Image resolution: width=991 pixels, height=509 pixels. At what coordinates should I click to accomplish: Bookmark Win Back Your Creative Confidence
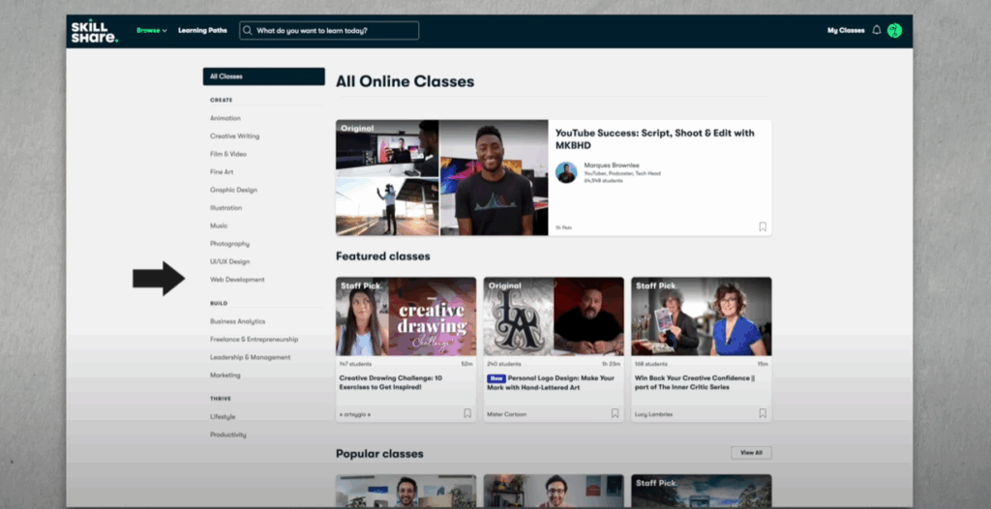coord(763,413)
